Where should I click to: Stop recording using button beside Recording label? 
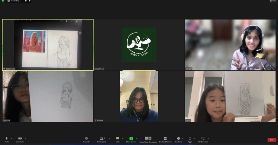[x=29, y=1]
